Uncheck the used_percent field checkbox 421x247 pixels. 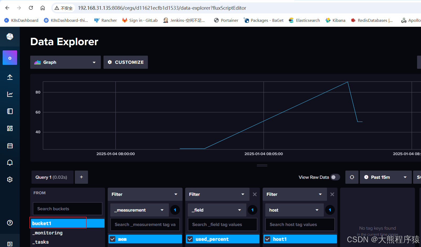click(190, 239)
